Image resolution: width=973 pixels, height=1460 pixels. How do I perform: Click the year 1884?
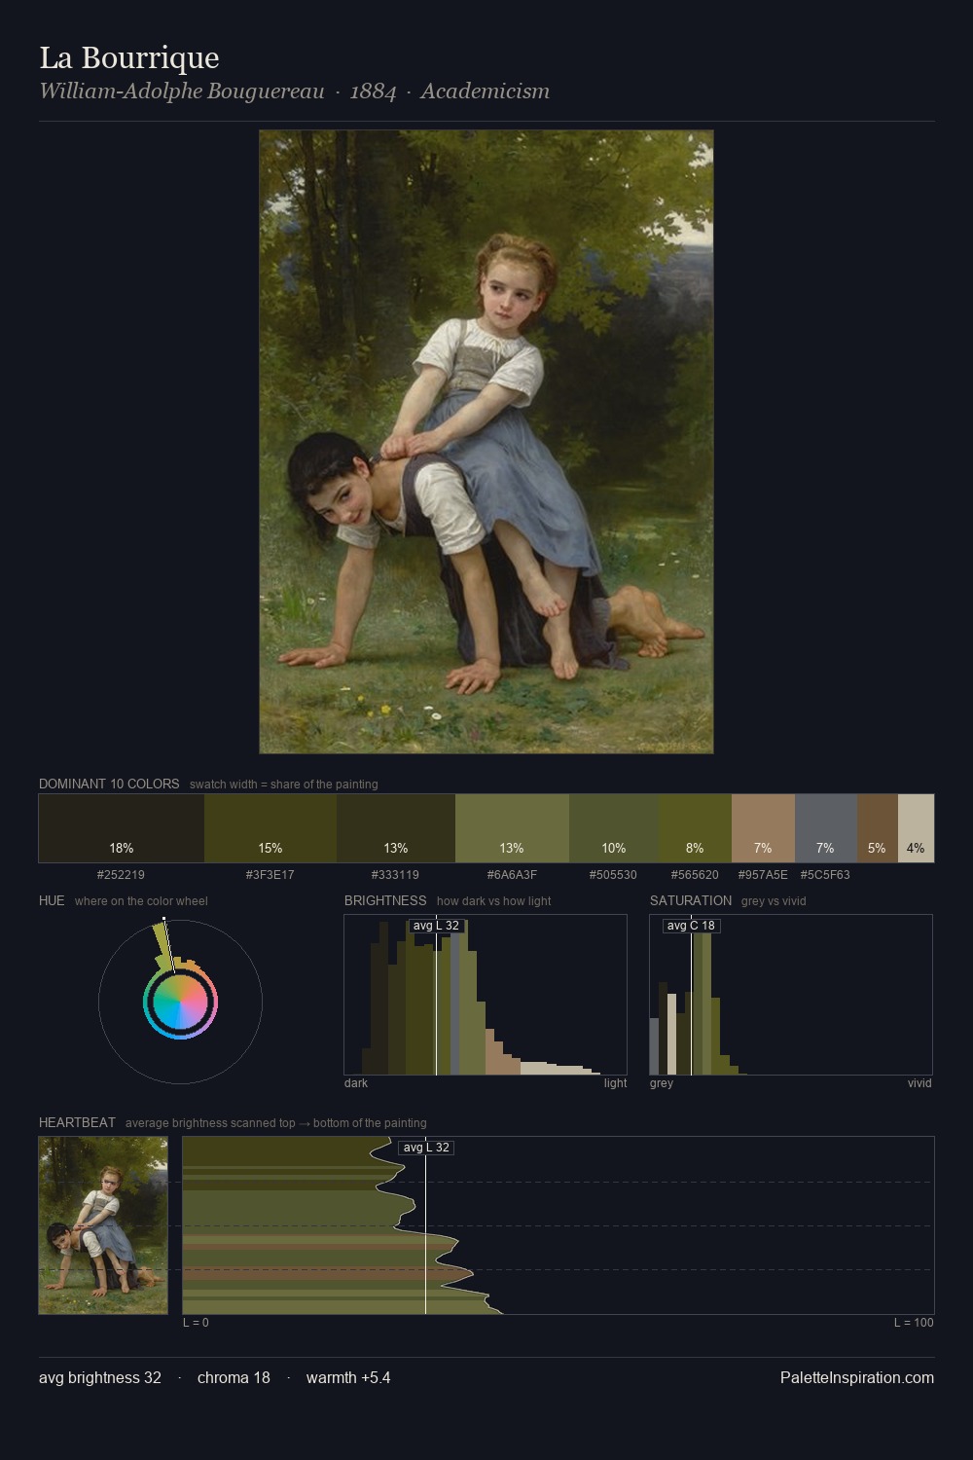click(374, 91)
